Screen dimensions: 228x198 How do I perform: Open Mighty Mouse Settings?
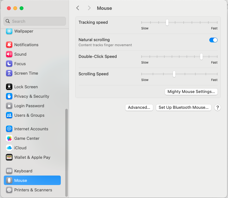(x=191, y=92)
